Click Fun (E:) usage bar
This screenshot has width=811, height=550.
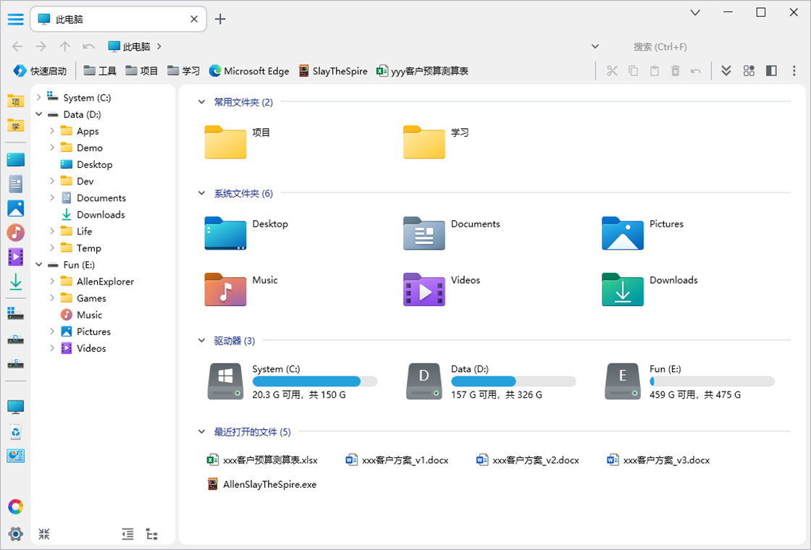(x=713, y=381)
